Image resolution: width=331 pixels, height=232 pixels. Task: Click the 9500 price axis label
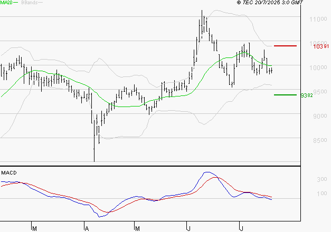click(320, 92)
